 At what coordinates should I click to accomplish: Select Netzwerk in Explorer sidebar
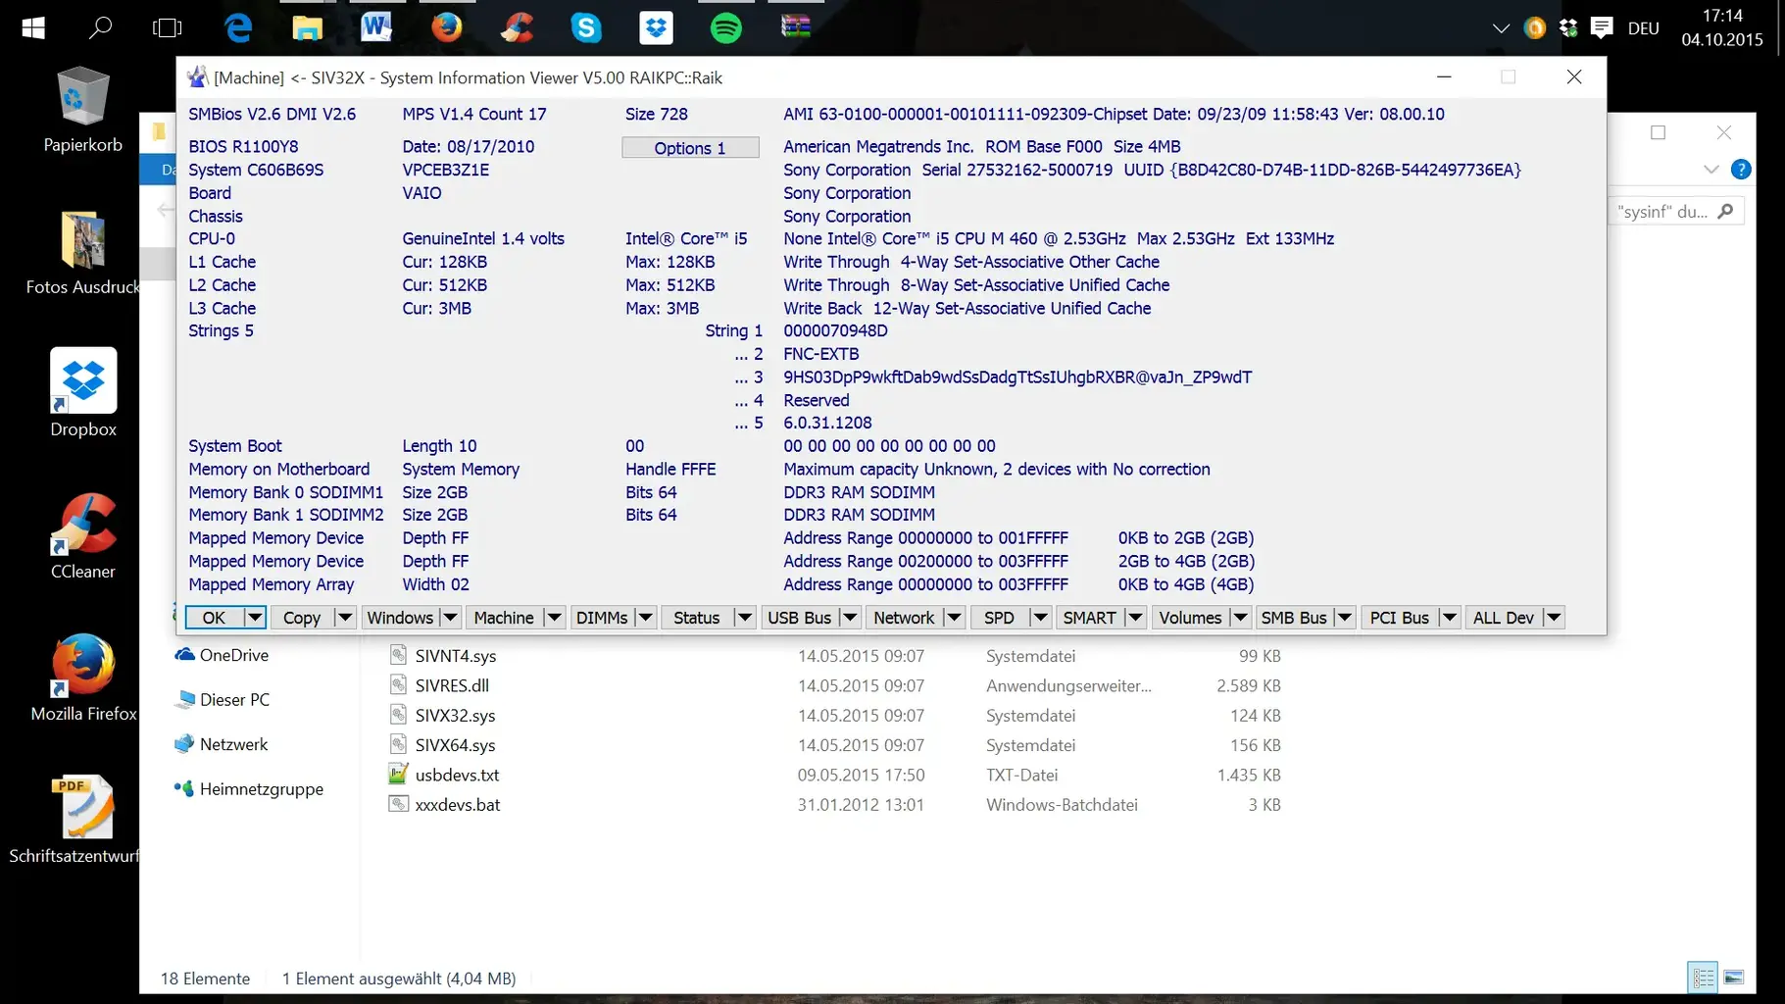222,744
